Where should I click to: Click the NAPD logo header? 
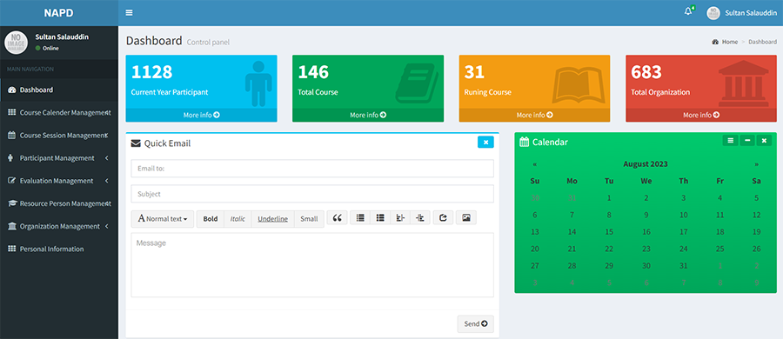(59, 13)
